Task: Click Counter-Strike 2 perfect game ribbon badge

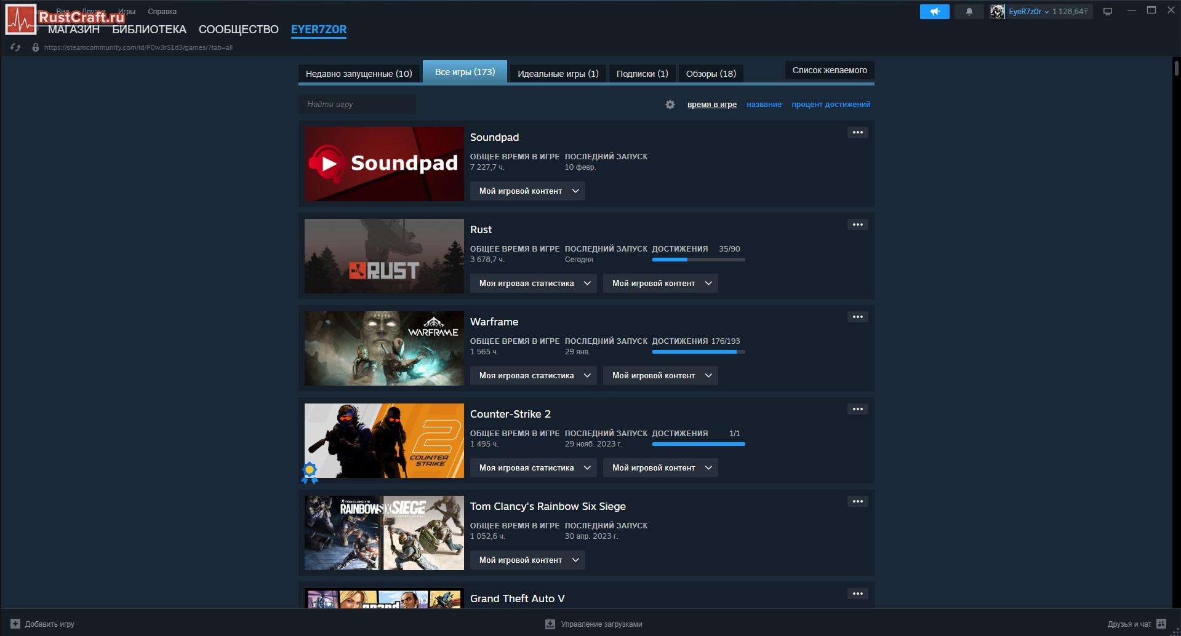Action: pyautogui.click(x=310, y=472)
